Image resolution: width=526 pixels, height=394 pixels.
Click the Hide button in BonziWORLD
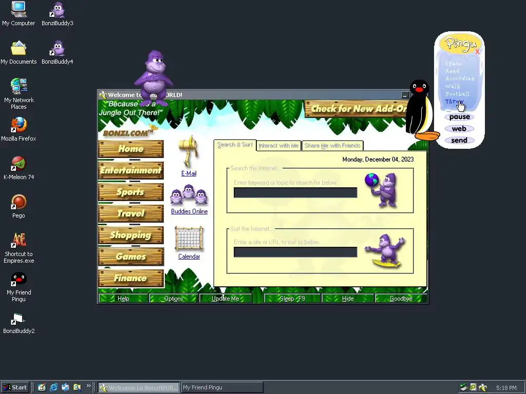point(348,298)
